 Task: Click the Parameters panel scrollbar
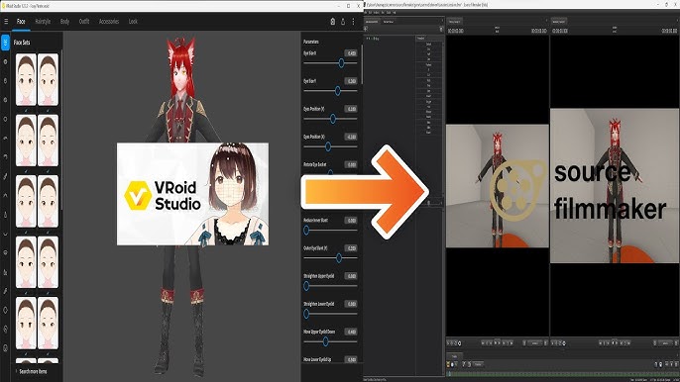pyautogui.click(x=362, y=65)
